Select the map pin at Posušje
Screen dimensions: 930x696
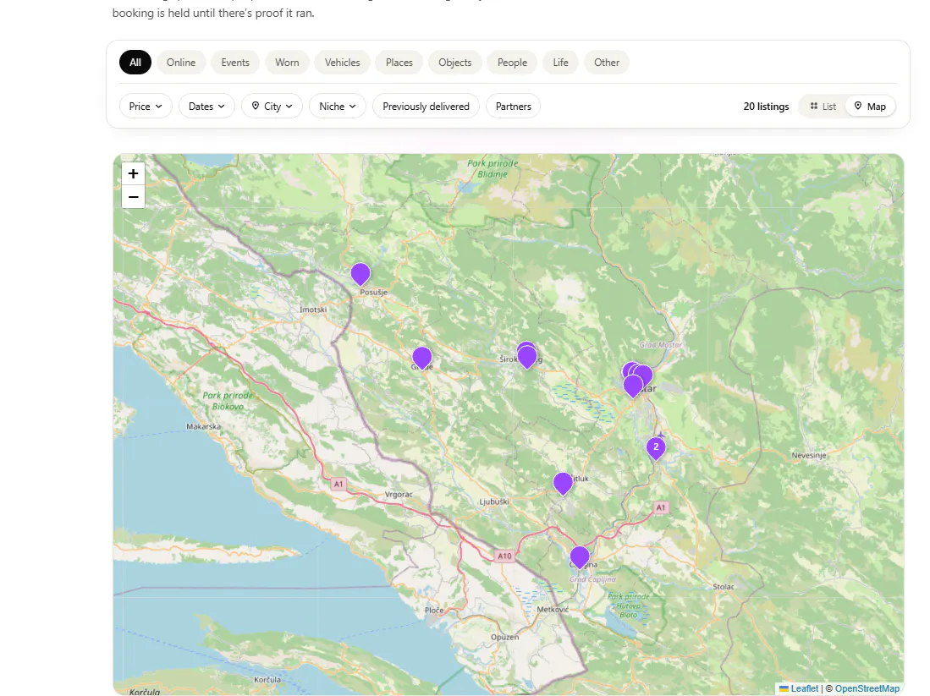click(360, 275)
